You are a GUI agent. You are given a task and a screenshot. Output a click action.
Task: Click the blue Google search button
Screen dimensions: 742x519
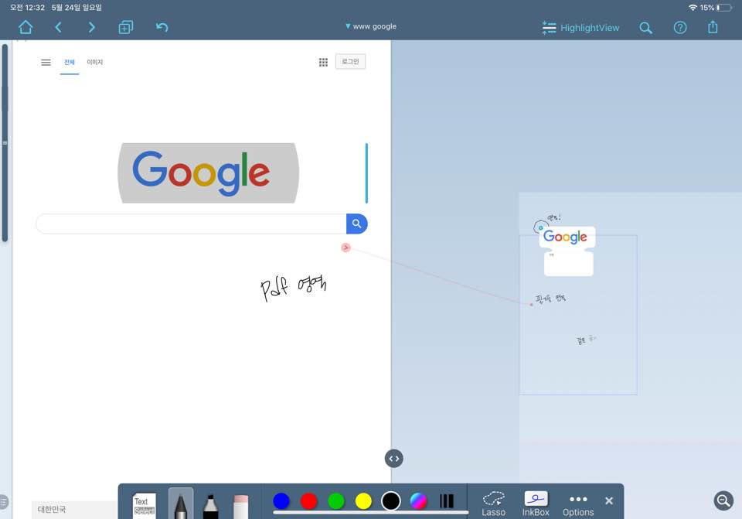pyautogui.click(x=357, y=224)
